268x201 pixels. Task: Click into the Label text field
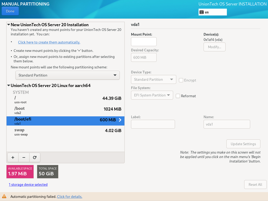coord(153,124)
